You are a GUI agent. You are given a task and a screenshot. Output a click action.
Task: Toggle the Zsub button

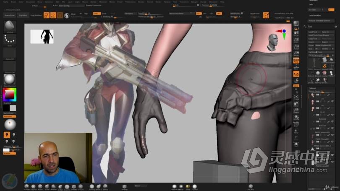[x=104, y=13]
